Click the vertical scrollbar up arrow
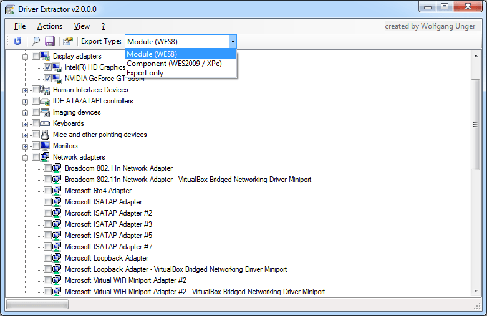Screen dimensions: 487x316 pyautogui.click(x=476, y=56)
